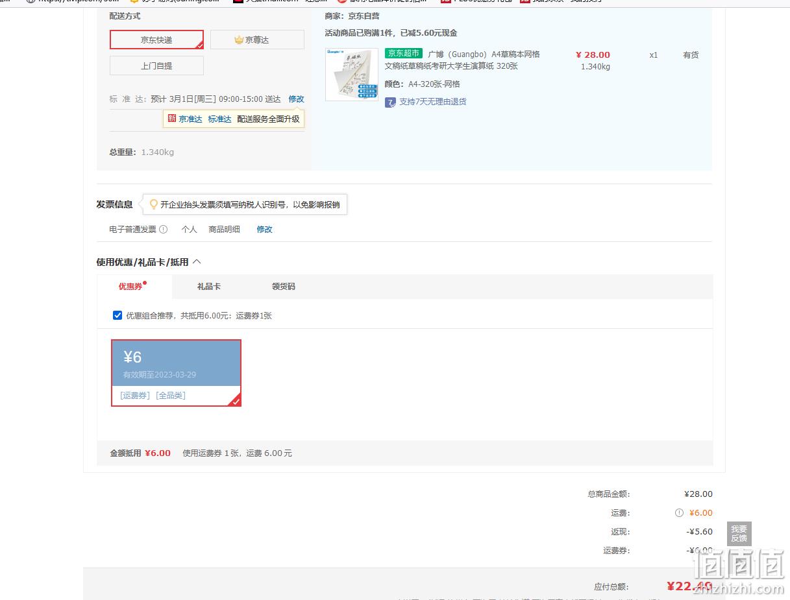Click the ¥28.00 product price
The height and width of the screenshot is (600, 790).
click(x=593, y=55)
